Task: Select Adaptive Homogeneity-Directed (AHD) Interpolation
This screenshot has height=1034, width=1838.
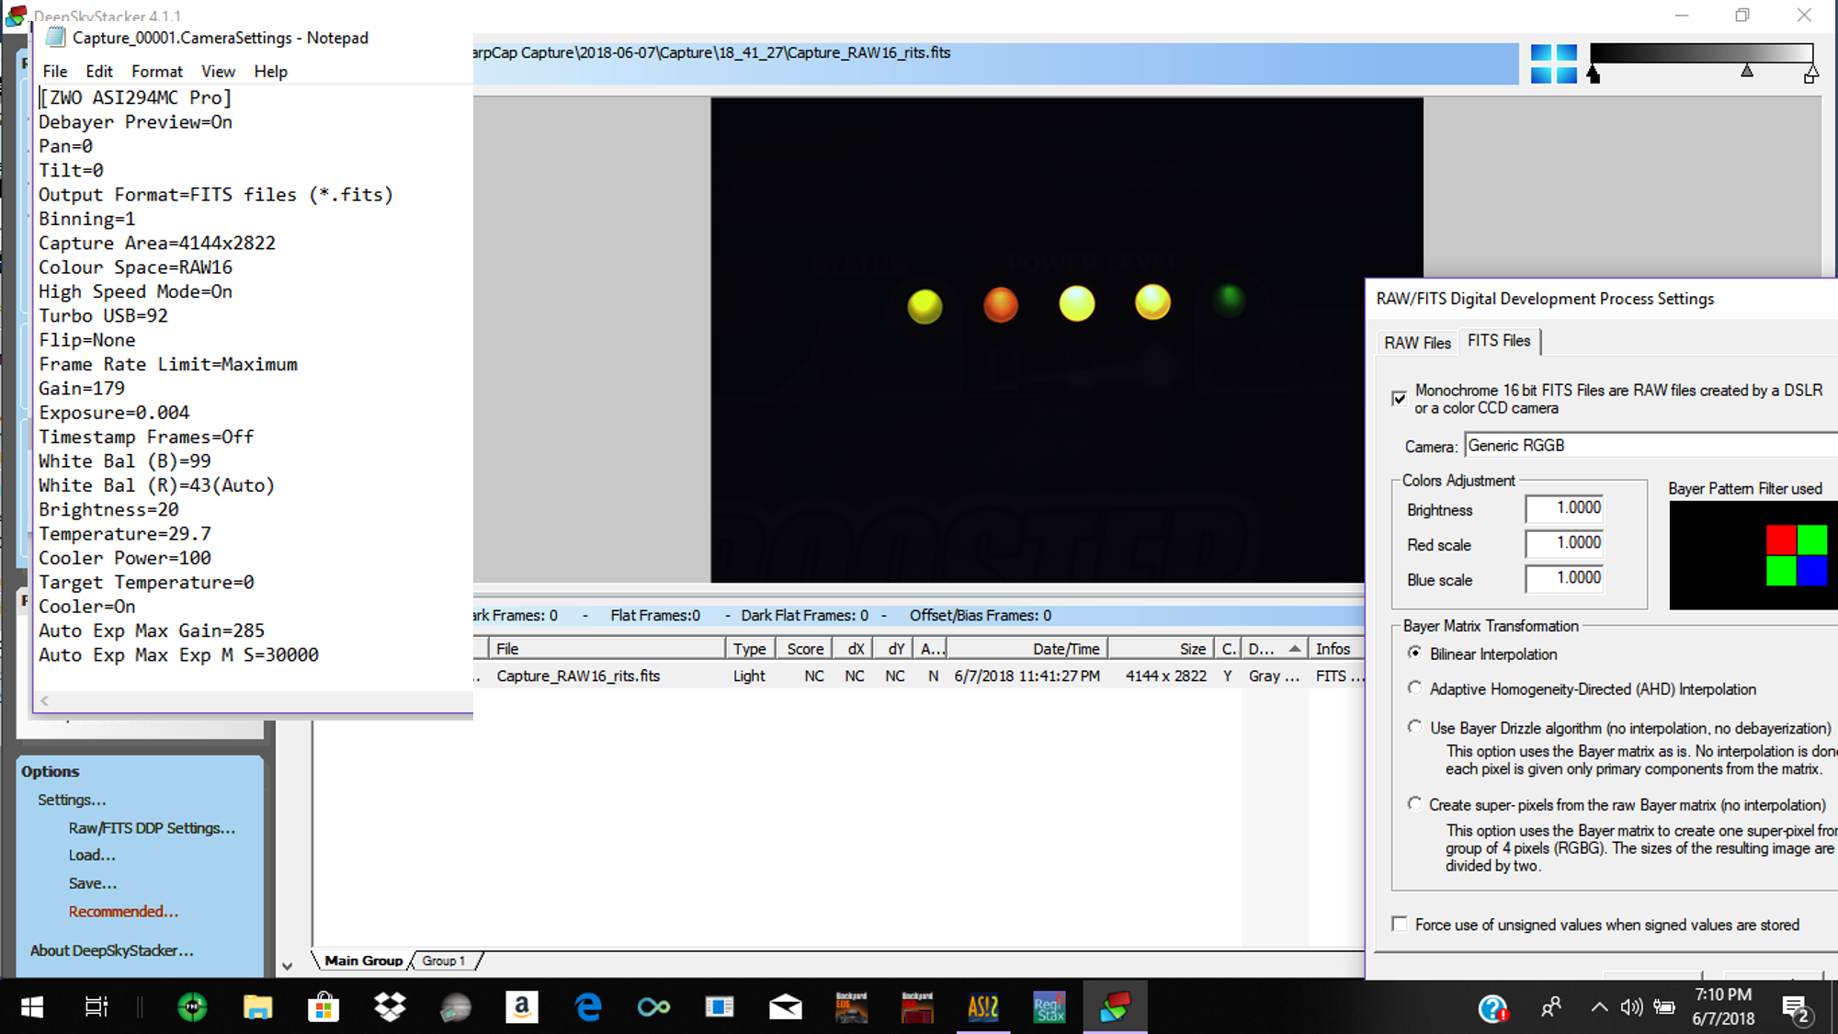Action: (x=1415, y=688)
